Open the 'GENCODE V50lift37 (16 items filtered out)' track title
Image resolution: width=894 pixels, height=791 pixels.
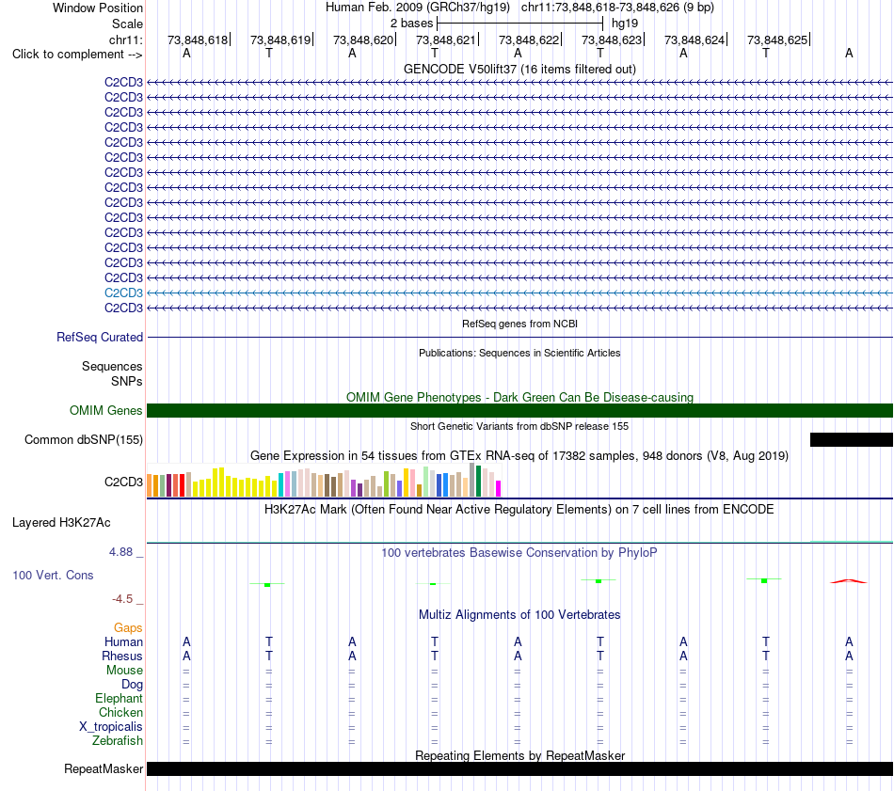pyautogui.click(x=519, y=69)
